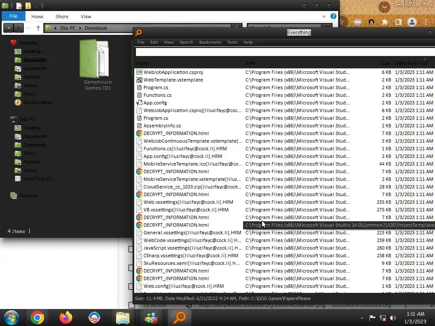Open the Everything View menu
The image size is (435, 326).
click(169, 42)
